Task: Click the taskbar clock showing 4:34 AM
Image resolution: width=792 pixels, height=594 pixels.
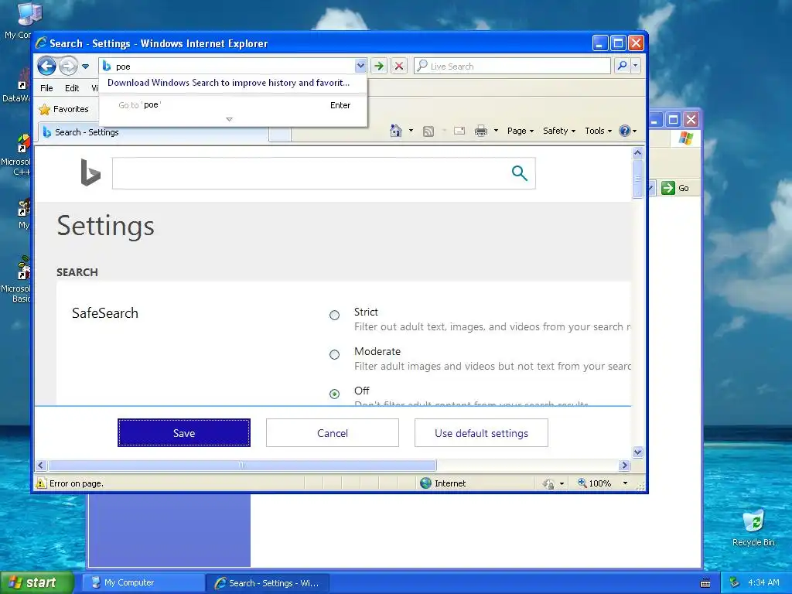Action: [763, 583]
